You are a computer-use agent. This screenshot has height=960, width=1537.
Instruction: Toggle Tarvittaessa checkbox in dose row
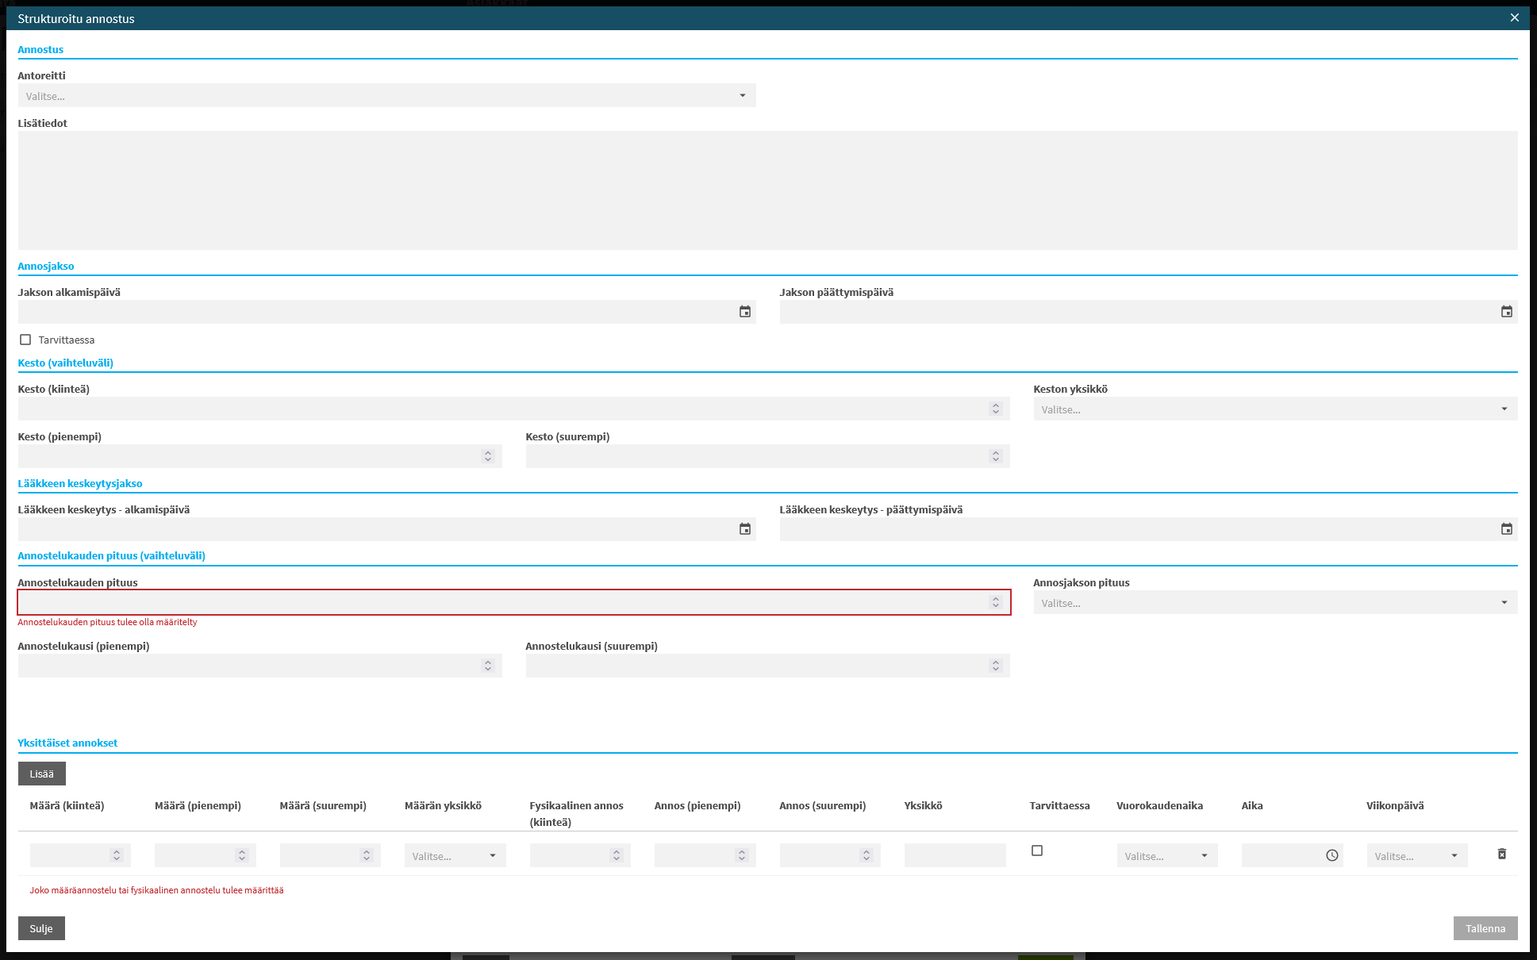(1036, 851)
